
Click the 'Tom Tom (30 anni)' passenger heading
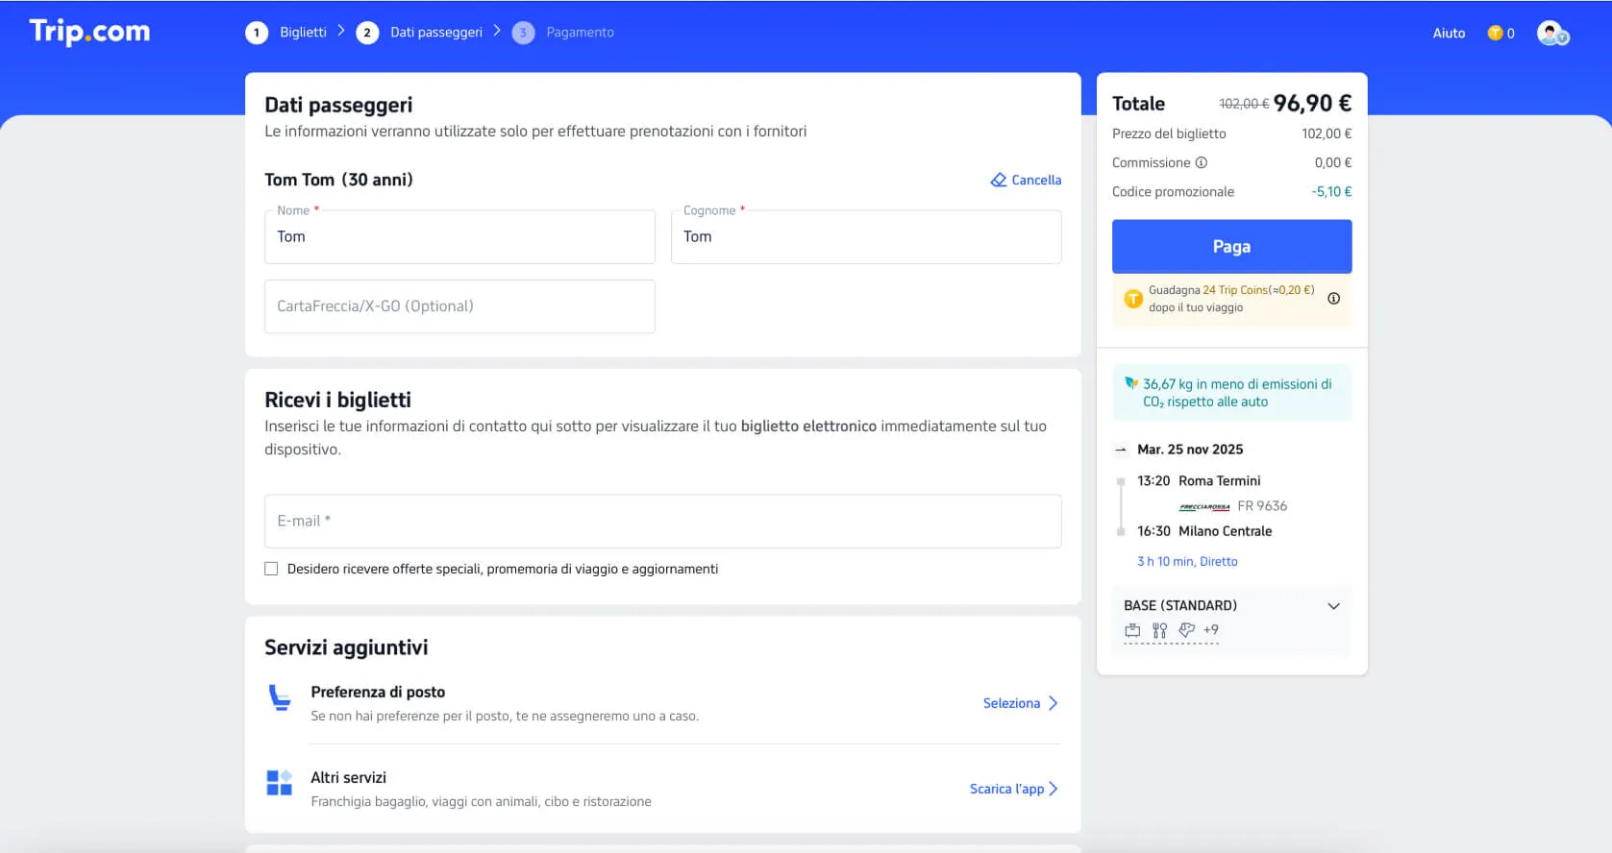[338, 180]
